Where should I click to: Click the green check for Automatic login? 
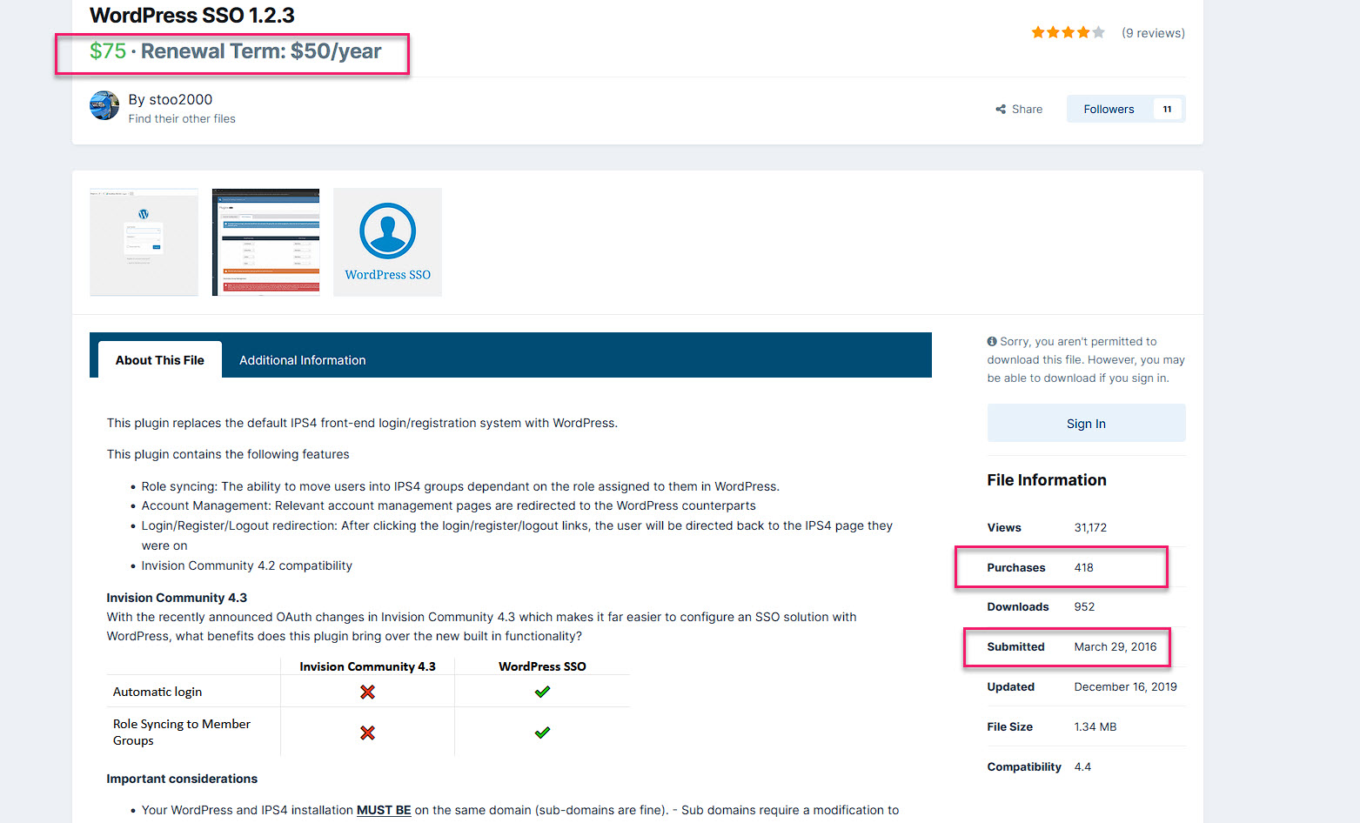(x=542, y=692)
